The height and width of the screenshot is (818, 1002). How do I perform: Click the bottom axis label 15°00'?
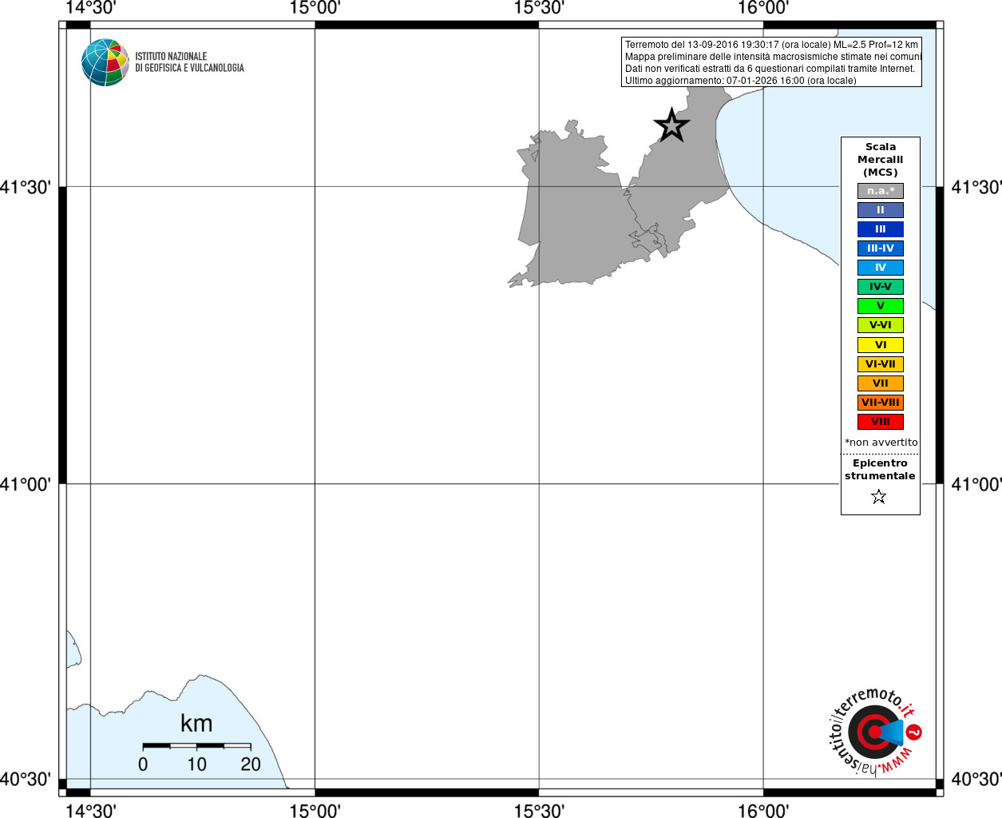click(x=315, y=811)
